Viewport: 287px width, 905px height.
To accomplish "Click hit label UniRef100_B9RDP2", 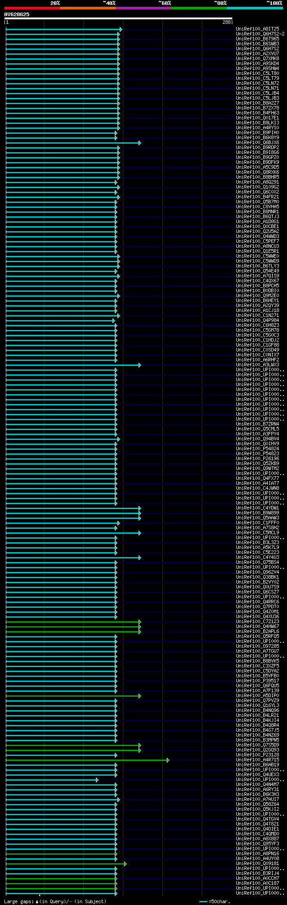I will (257, 148).
